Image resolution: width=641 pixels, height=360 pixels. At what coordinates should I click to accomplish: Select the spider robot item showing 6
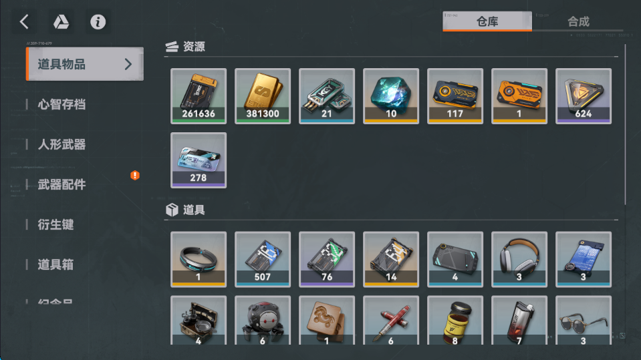tap(263, 320)
